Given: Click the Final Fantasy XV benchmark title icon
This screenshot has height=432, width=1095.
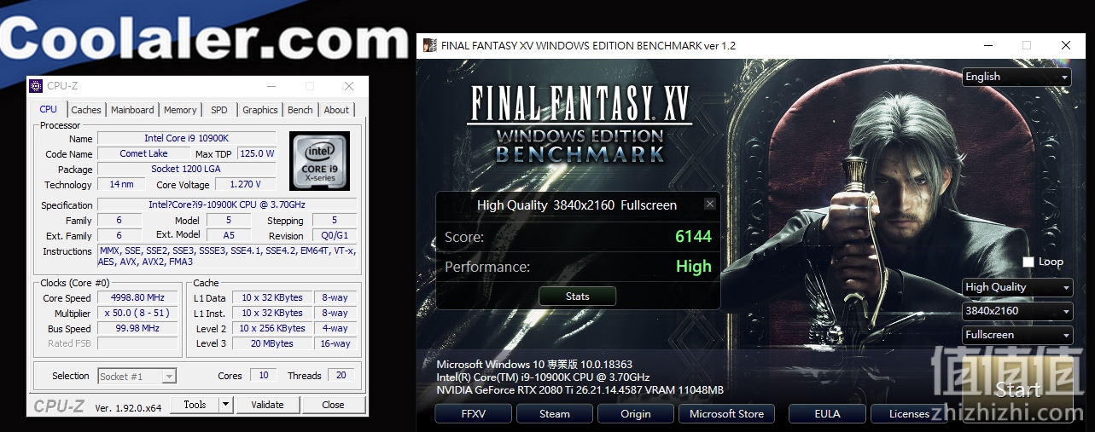Looking at the screenshot, I should coord(430,45).
